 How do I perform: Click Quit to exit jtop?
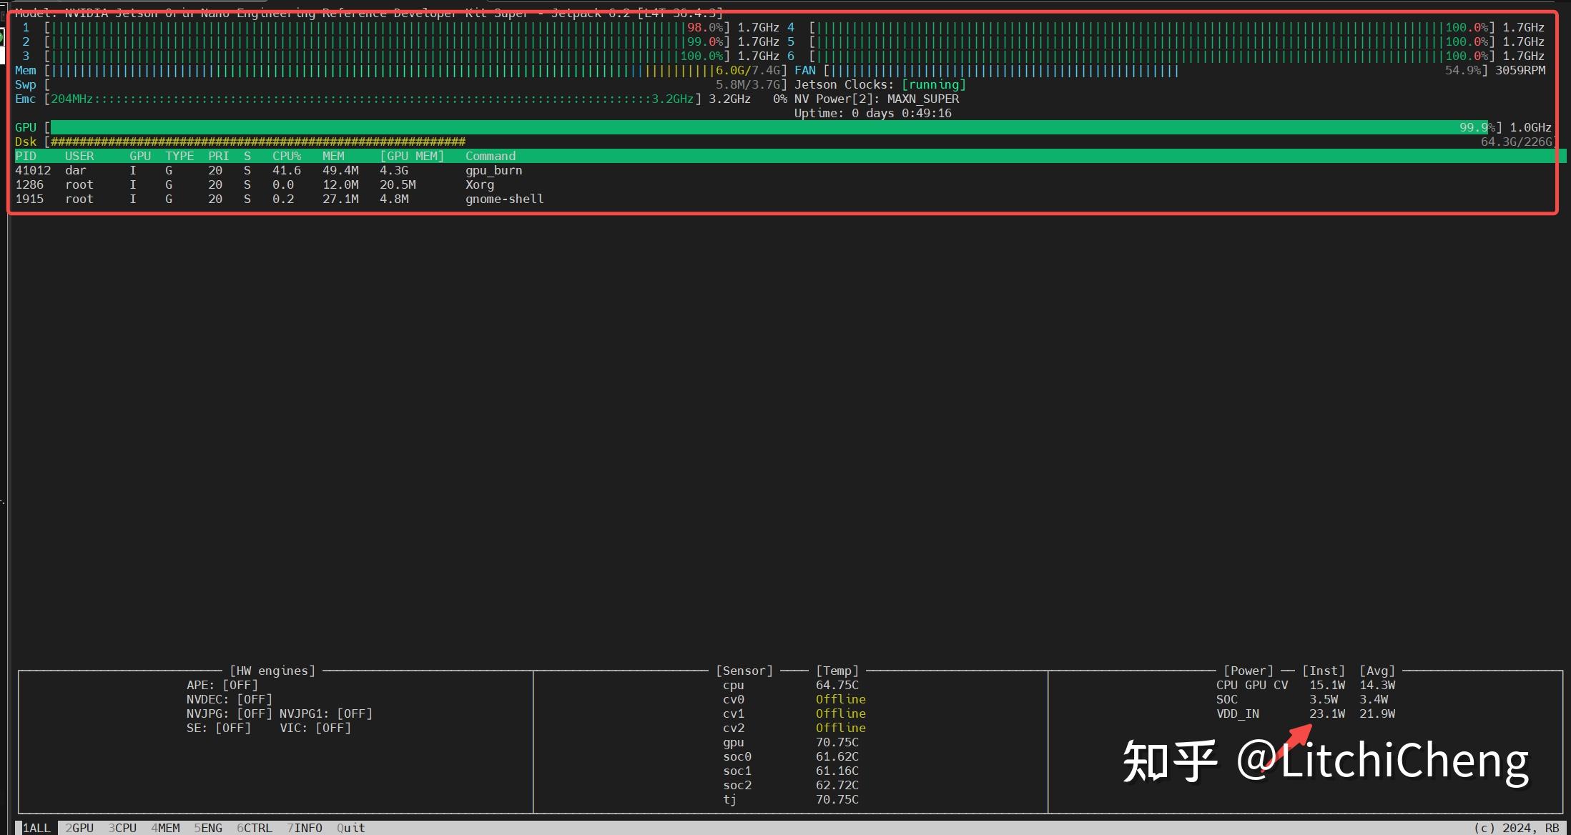pyautogui.click(x=350, y=828)
